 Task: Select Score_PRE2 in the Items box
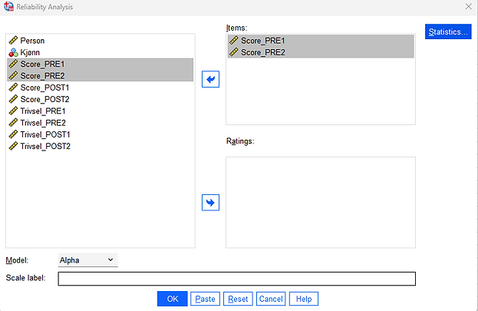pos(321,52)
